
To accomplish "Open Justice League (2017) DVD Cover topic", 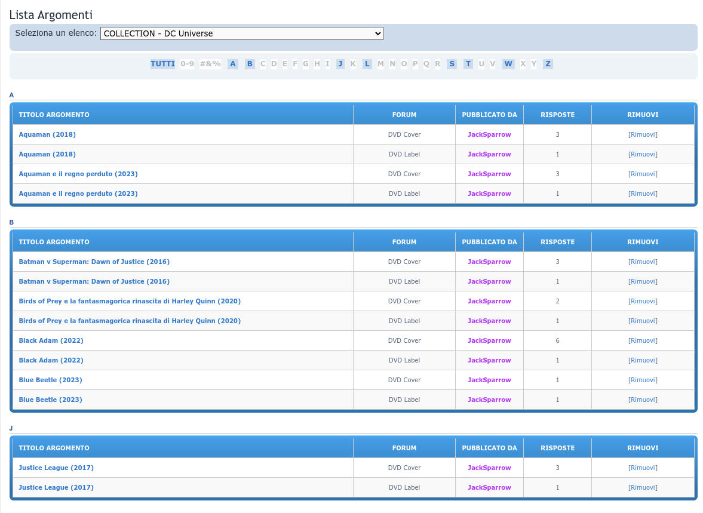I will pos(56,468).
